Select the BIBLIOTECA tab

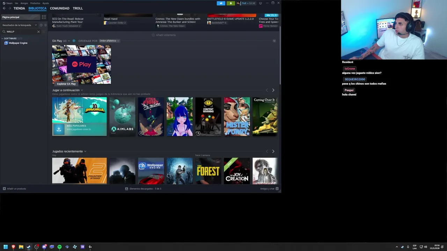coord(37,8)
